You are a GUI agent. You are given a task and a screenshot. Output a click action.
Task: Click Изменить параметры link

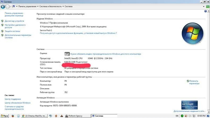pos(194,82)
